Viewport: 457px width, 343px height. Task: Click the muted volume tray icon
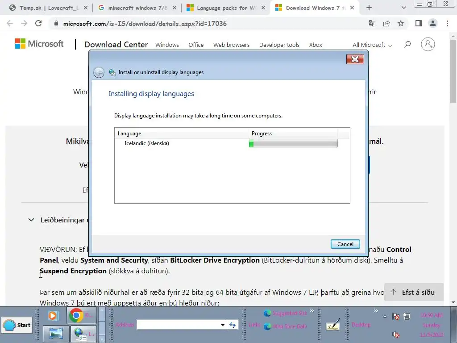coord(396,334)
